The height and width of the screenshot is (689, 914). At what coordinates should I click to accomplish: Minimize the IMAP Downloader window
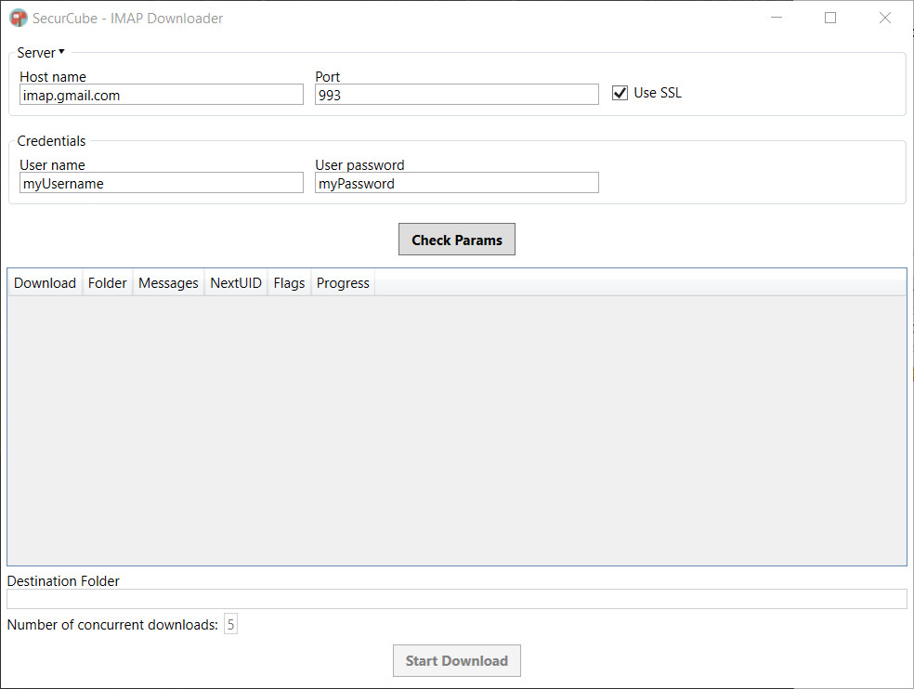[x=777, y=18]
